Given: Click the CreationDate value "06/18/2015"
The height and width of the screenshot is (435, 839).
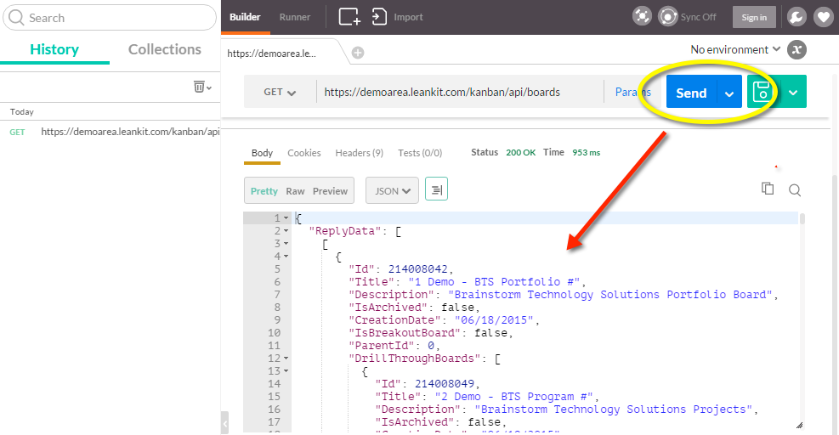Looking at the screenshot, I should click(x=494, y=320).
